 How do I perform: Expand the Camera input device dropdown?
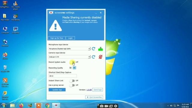[x=89, y=57]
